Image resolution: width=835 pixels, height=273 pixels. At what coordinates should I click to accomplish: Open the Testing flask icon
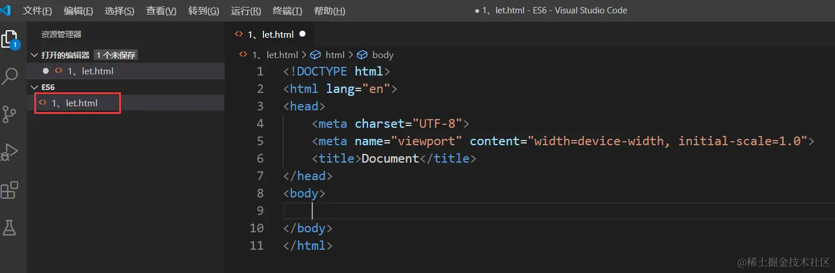[x=9, y=228]
